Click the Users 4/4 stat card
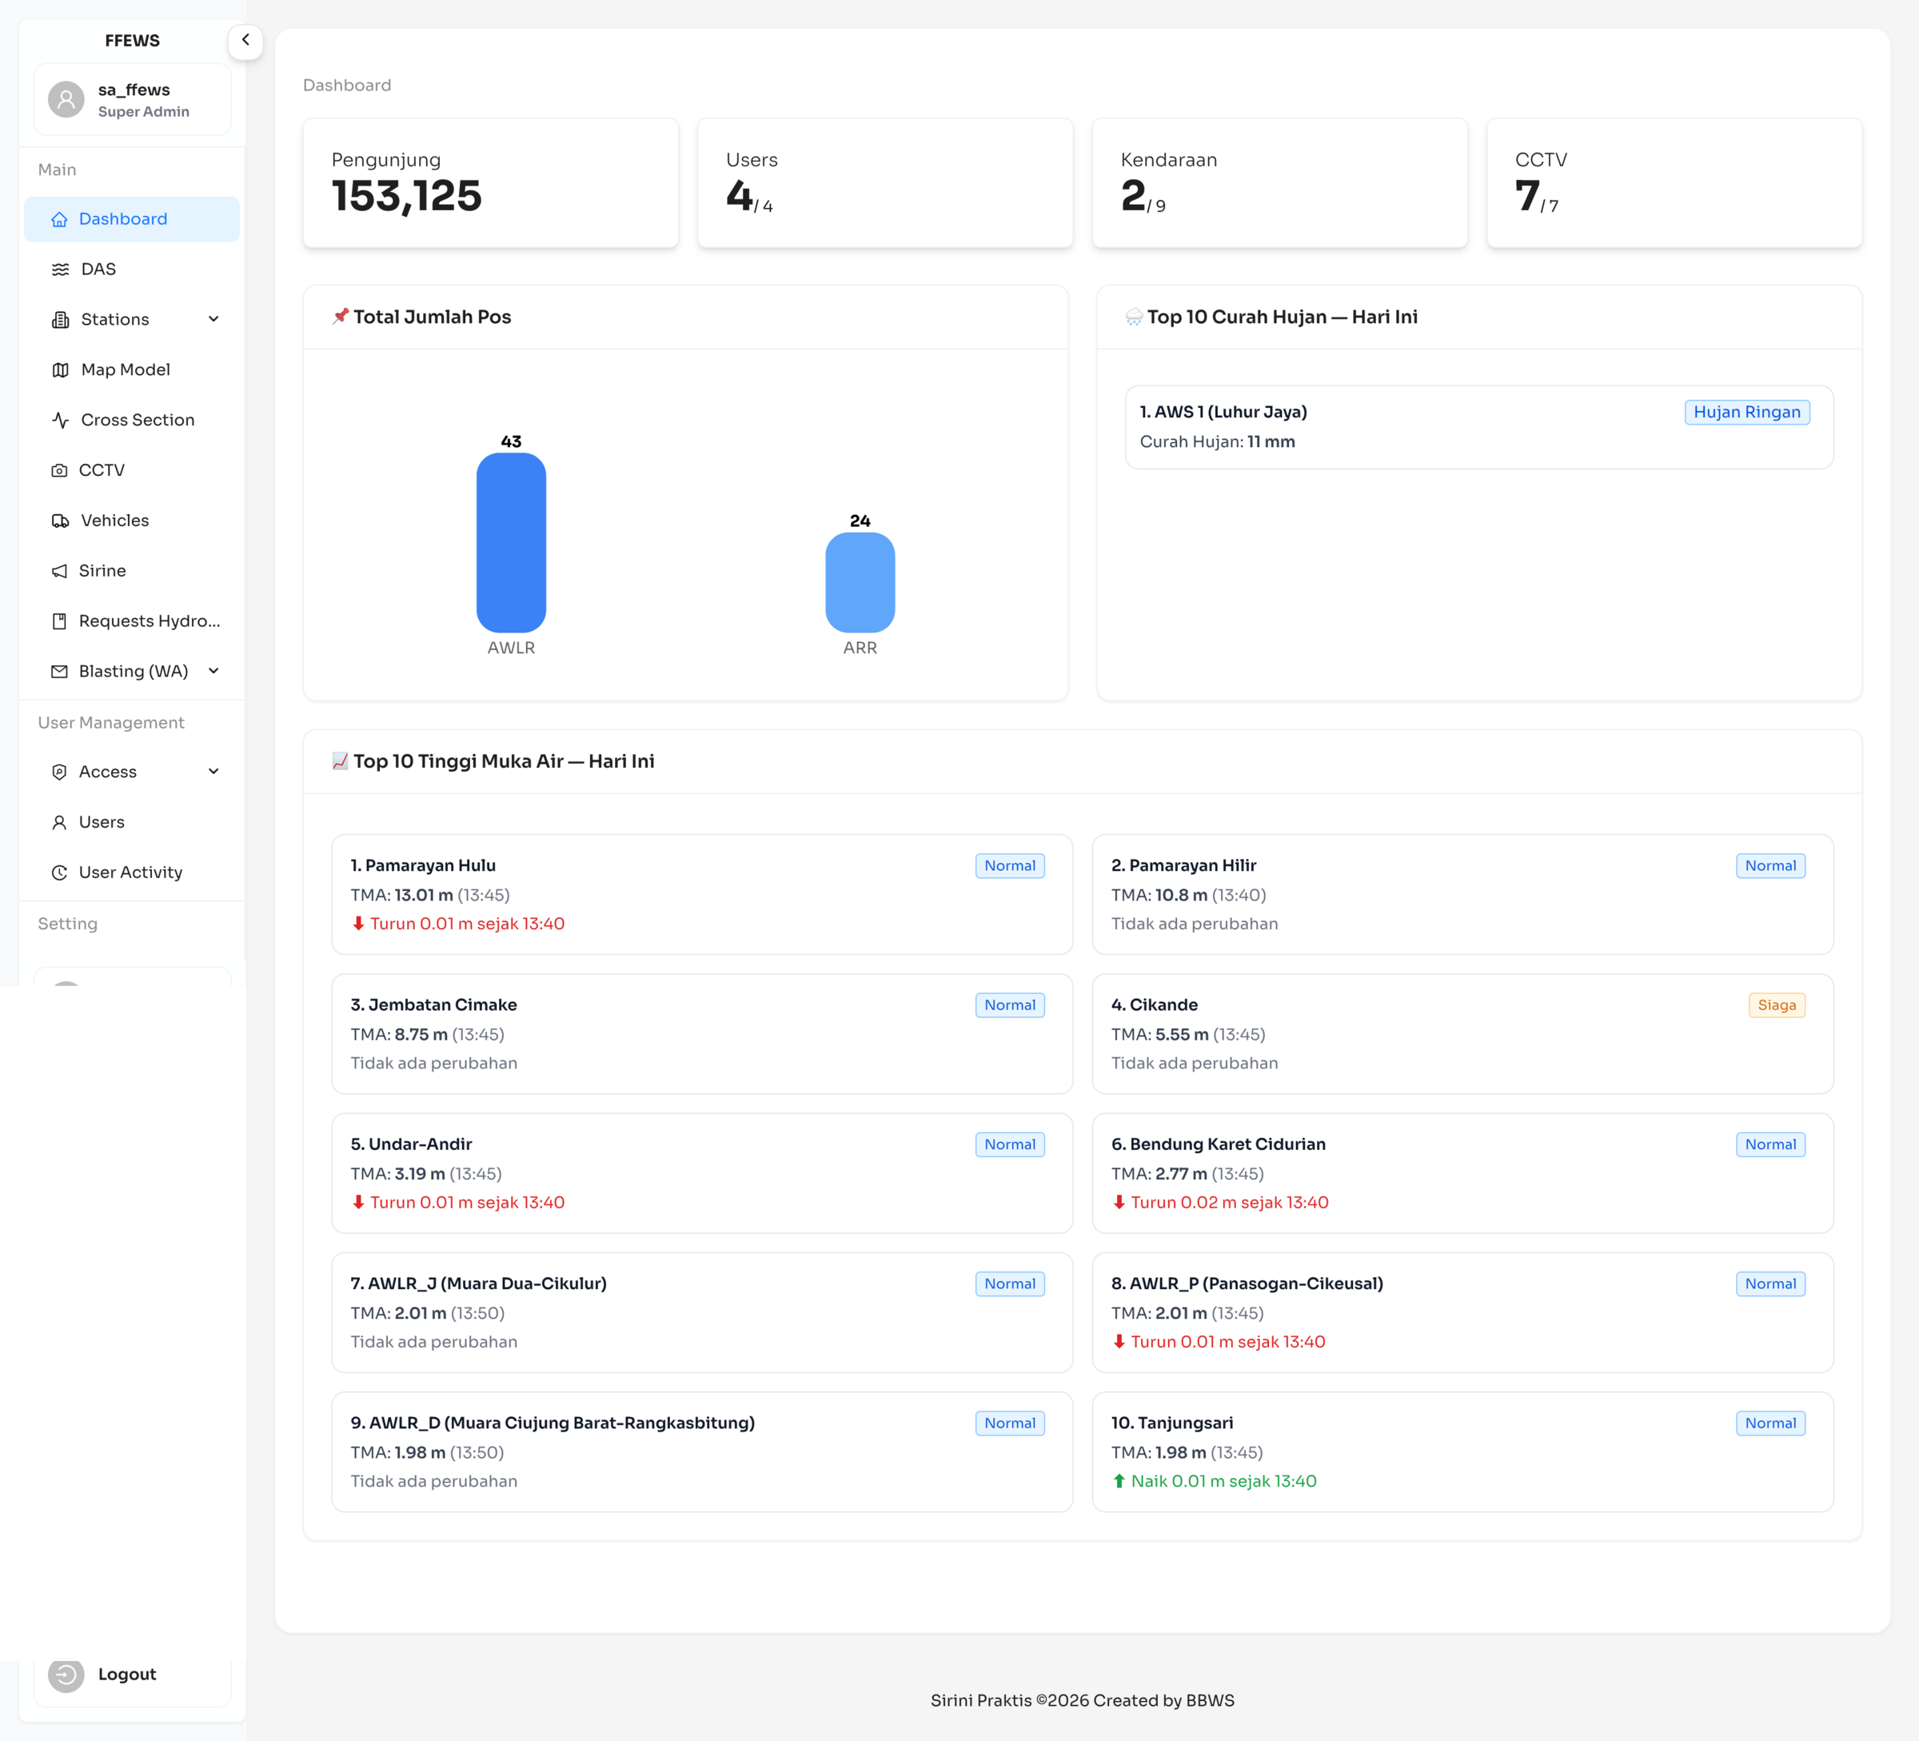1919x1741 pixels. 885,183
